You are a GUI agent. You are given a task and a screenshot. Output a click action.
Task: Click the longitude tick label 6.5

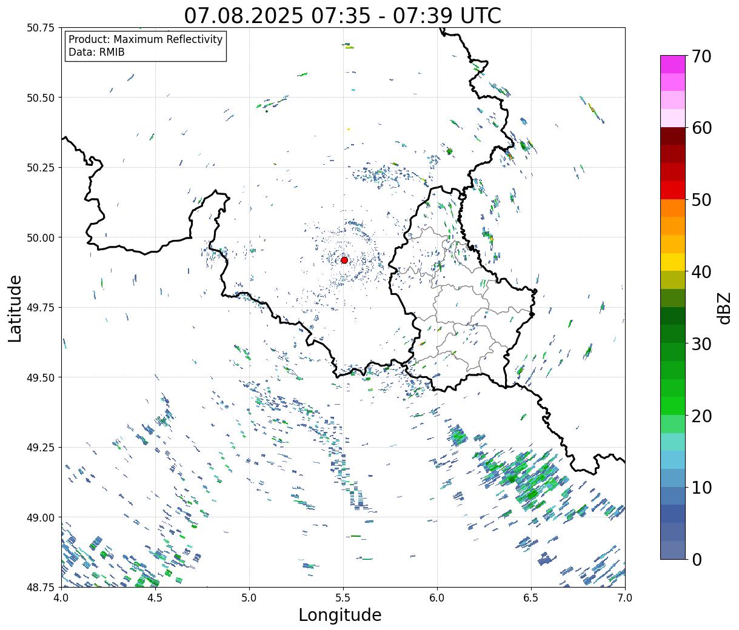[x=531, y=597]
